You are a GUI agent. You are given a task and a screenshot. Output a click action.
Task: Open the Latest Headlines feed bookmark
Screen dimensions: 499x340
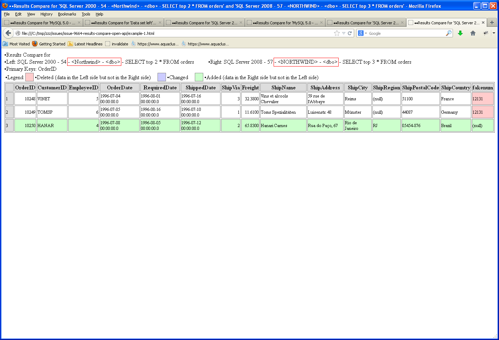coord(85,44)
